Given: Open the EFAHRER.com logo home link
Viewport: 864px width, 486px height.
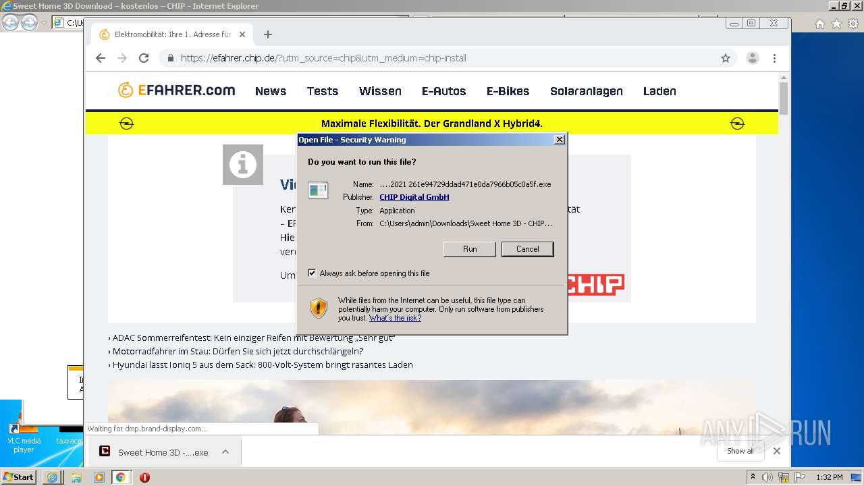Looking at the screenshot, I should pyautogui.click(x=176, y=90).
